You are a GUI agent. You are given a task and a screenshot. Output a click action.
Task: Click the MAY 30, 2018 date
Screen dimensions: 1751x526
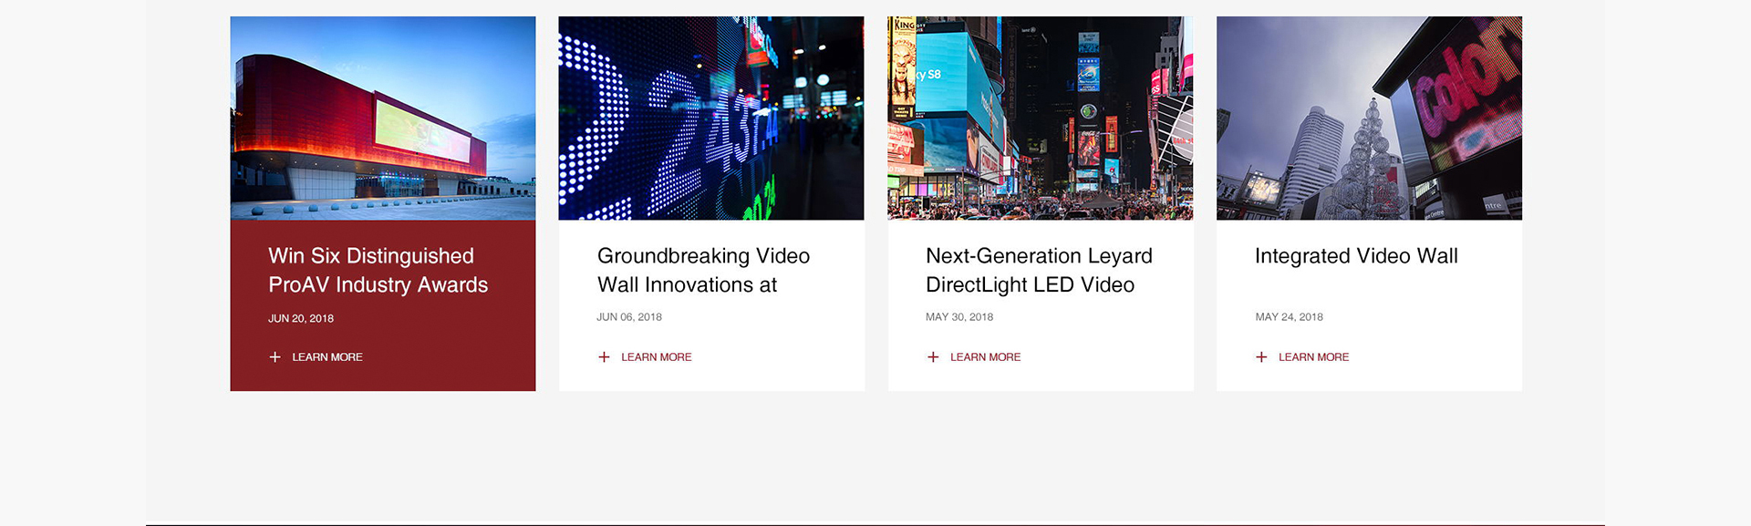(959, 317)
